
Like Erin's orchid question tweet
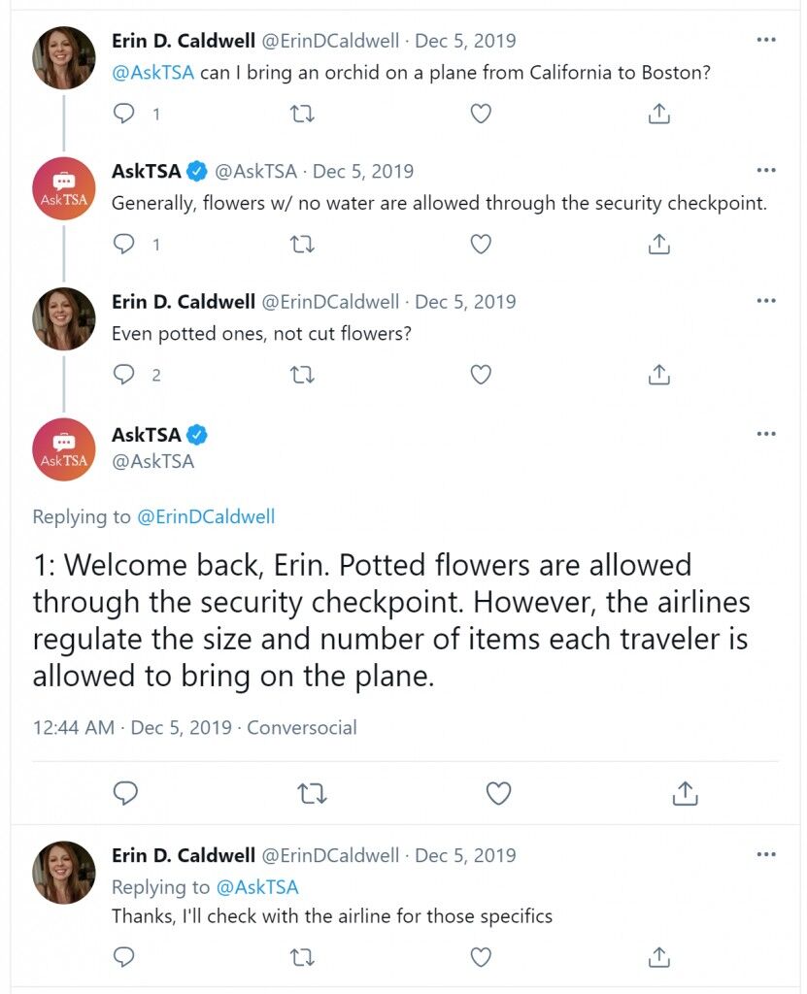481,115
